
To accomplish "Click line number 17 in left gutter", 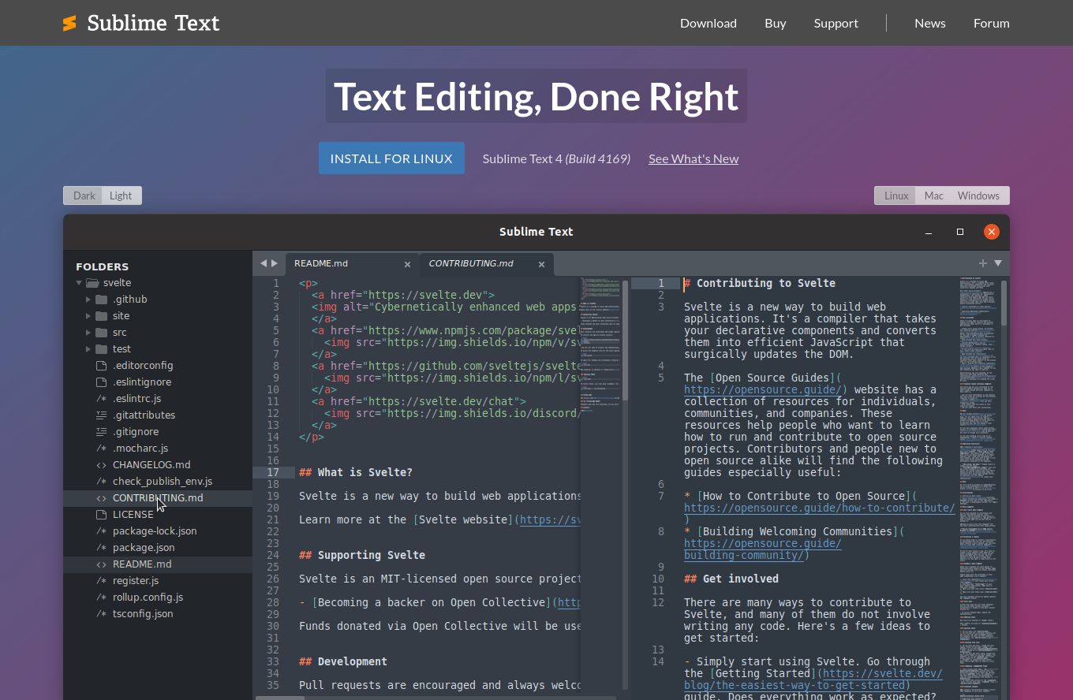I will (273, 472).
